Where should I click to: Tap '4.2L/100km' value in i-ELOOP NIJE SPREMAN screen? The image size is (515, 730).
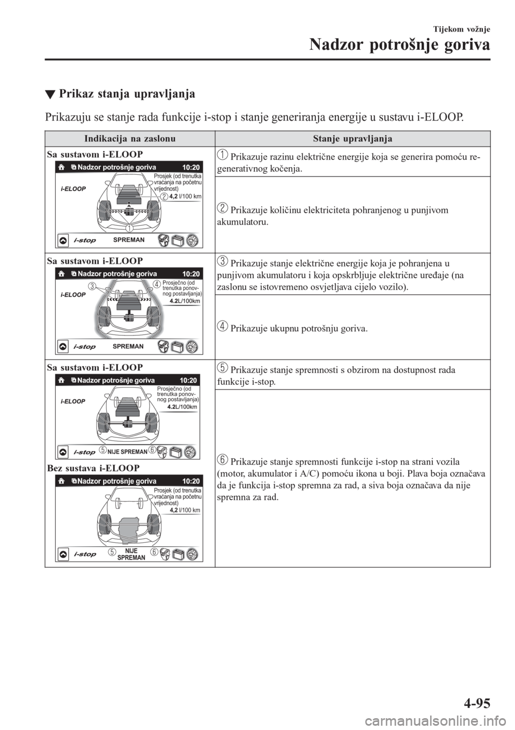(x=182, y=407)
